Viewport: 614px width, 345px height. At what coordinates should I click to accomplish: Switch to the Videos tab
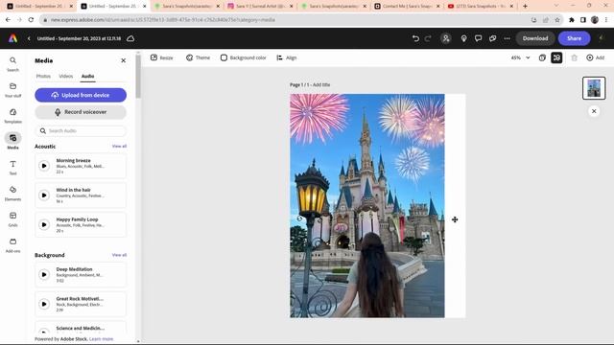click(66, 77)
